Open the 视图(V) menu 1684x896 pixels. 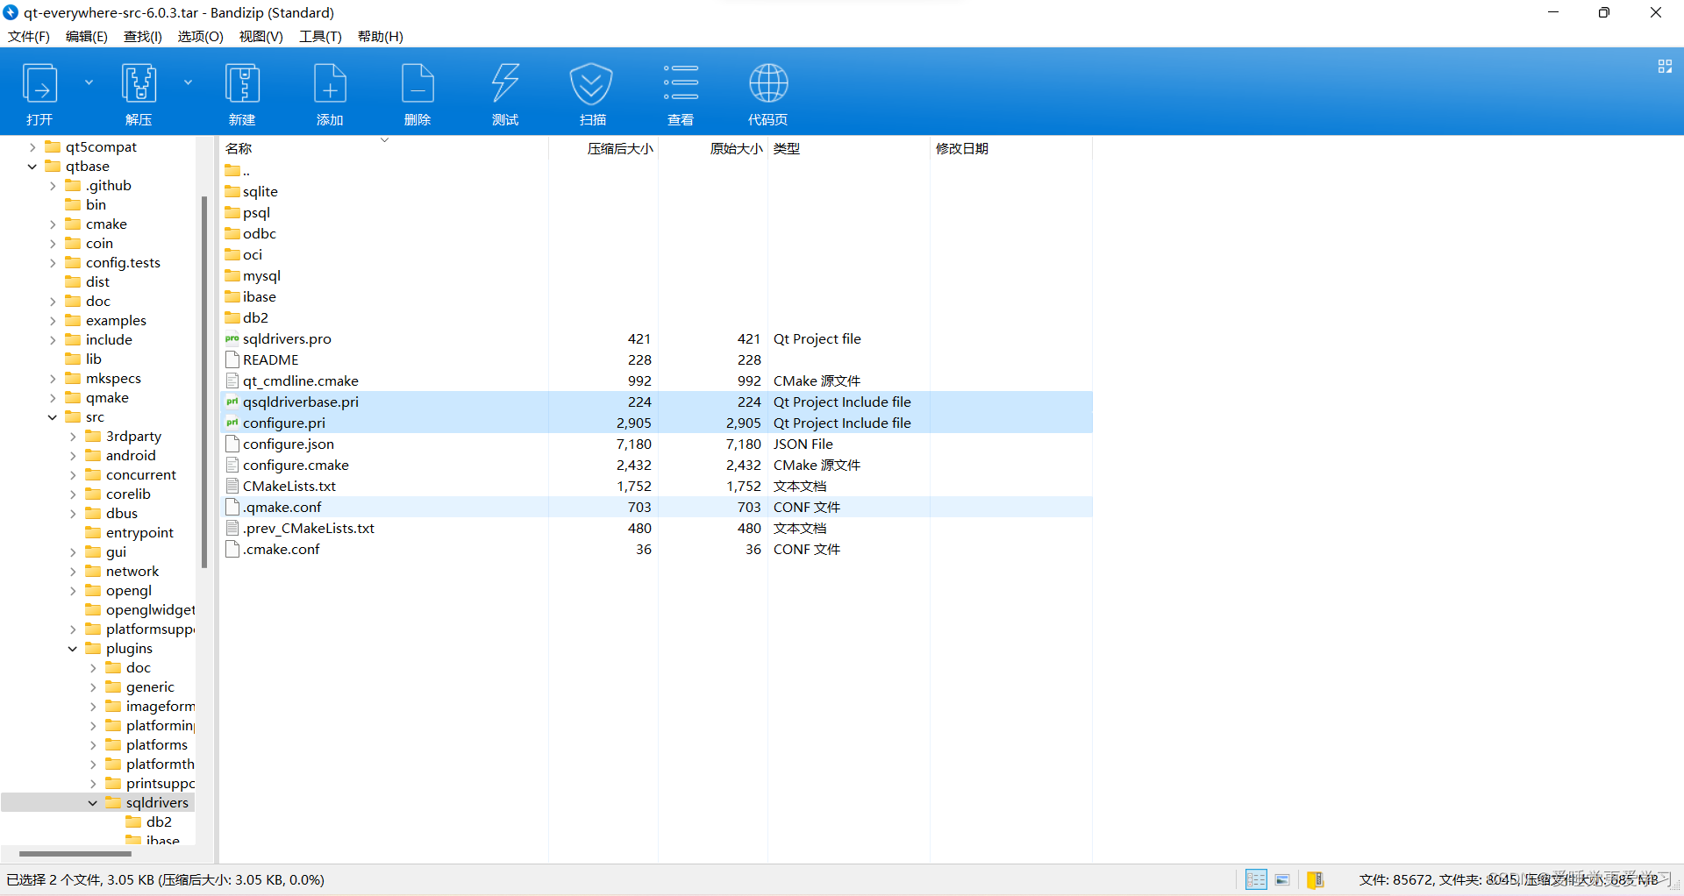point(260,36)
